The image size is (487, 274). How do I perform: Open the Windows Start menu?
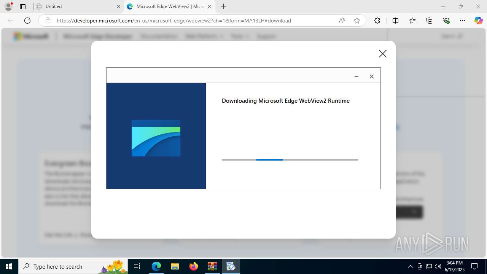coord(9,266)
